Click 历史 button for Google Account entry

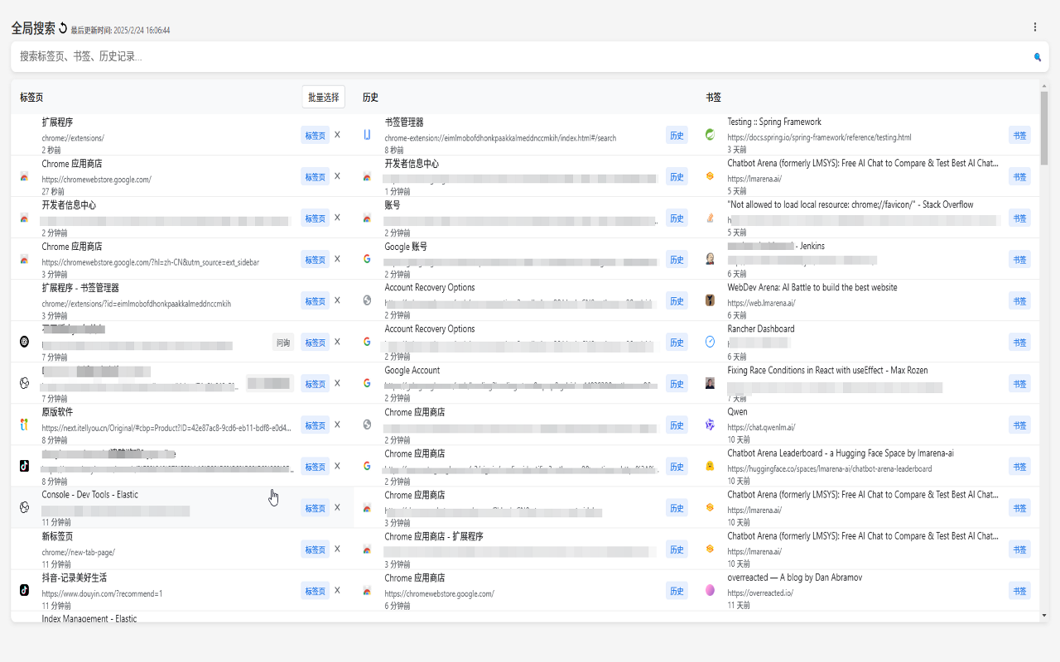677,383
